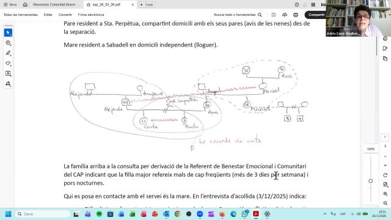The width and height of the screenshot is (391, 220).
Task: Star the sap_26_03_26.pdf tab as favorite
Action: click(88, 5)
